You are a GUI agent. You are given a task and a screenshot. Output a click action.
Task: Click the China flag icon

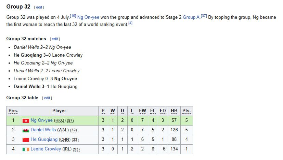26,140
